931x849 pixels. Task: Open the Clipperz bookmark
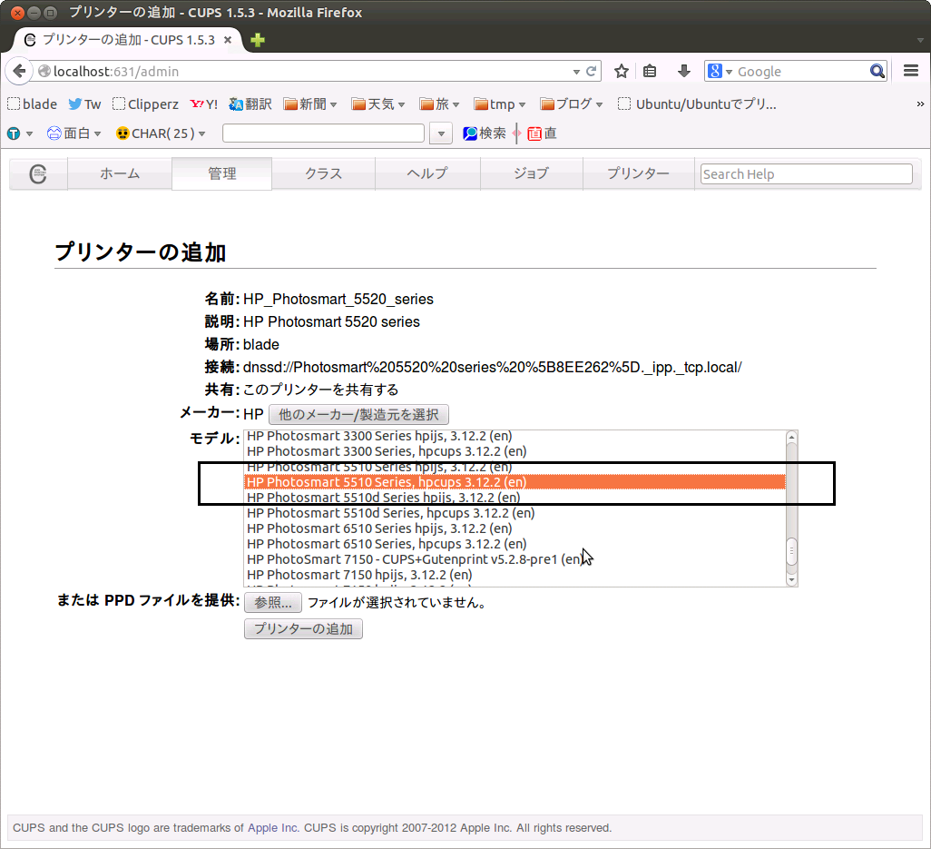(145, 104)
